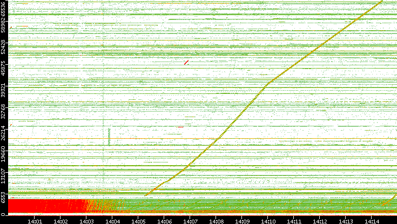The height and width of the screenshot is (224, 397).
Task: Choose the 14:14 time axis label
Action: point(372,221)
